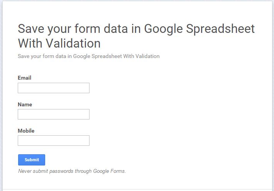Click "Google Forms" in the italic notice
This screenshot has height=191, width=274.
109,171
